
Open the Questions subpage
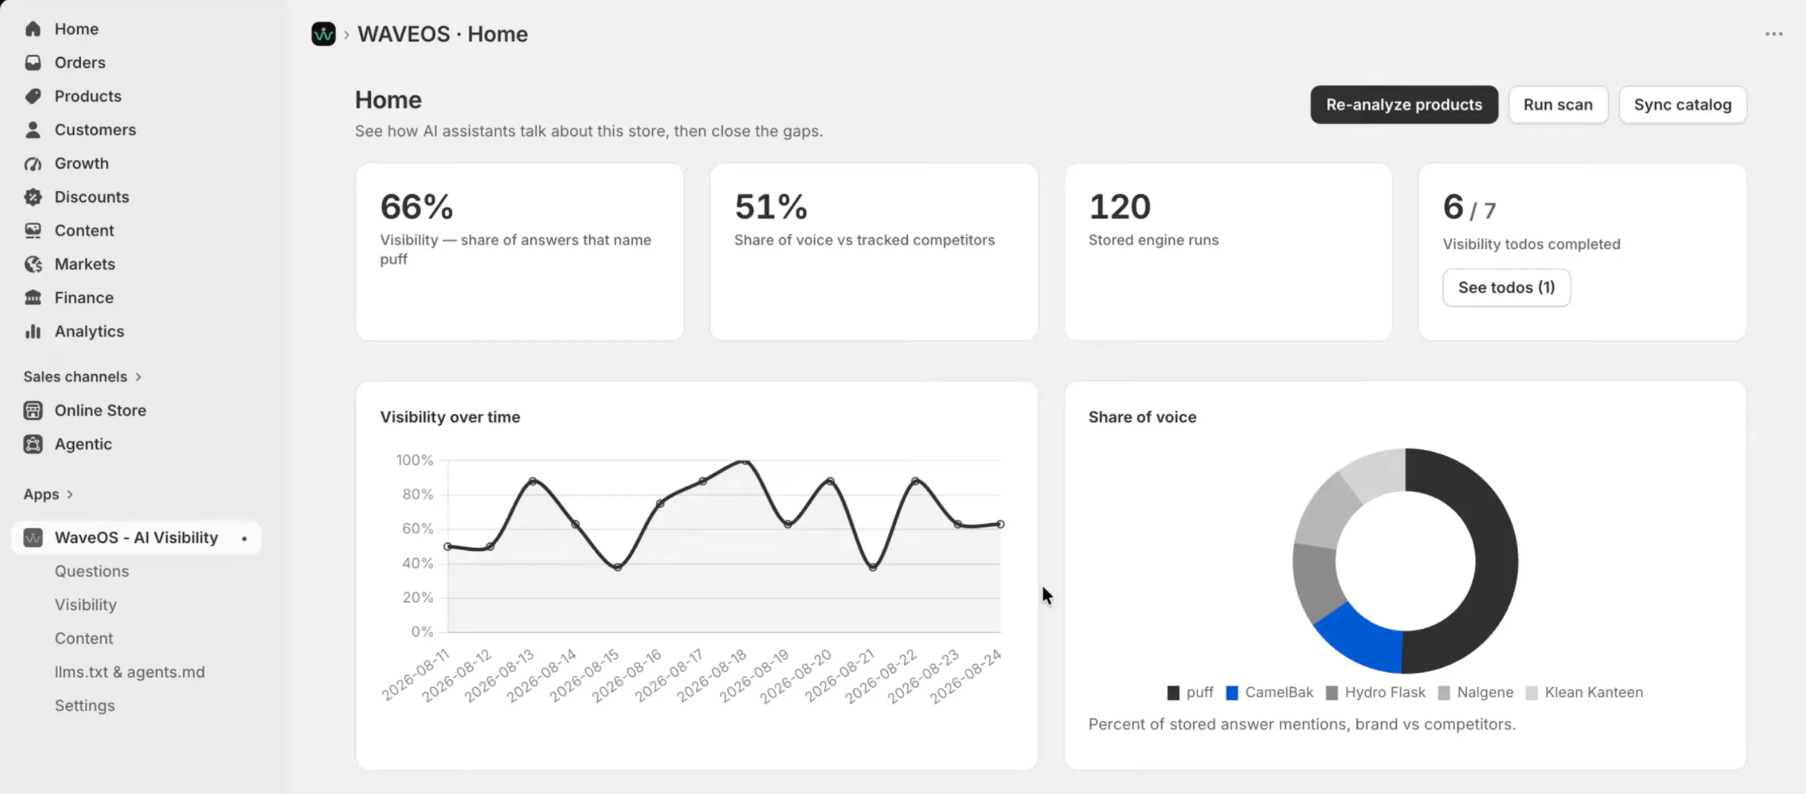92,571
